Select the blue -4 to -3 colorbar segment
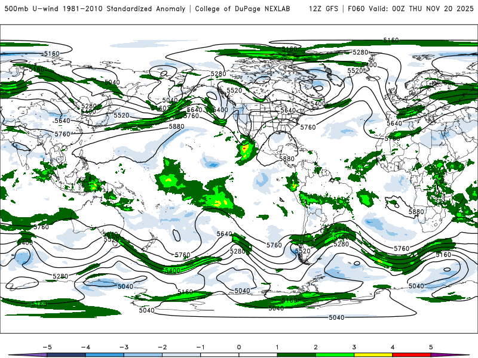Screen dimensions: 478x358 tap(105, 355)
